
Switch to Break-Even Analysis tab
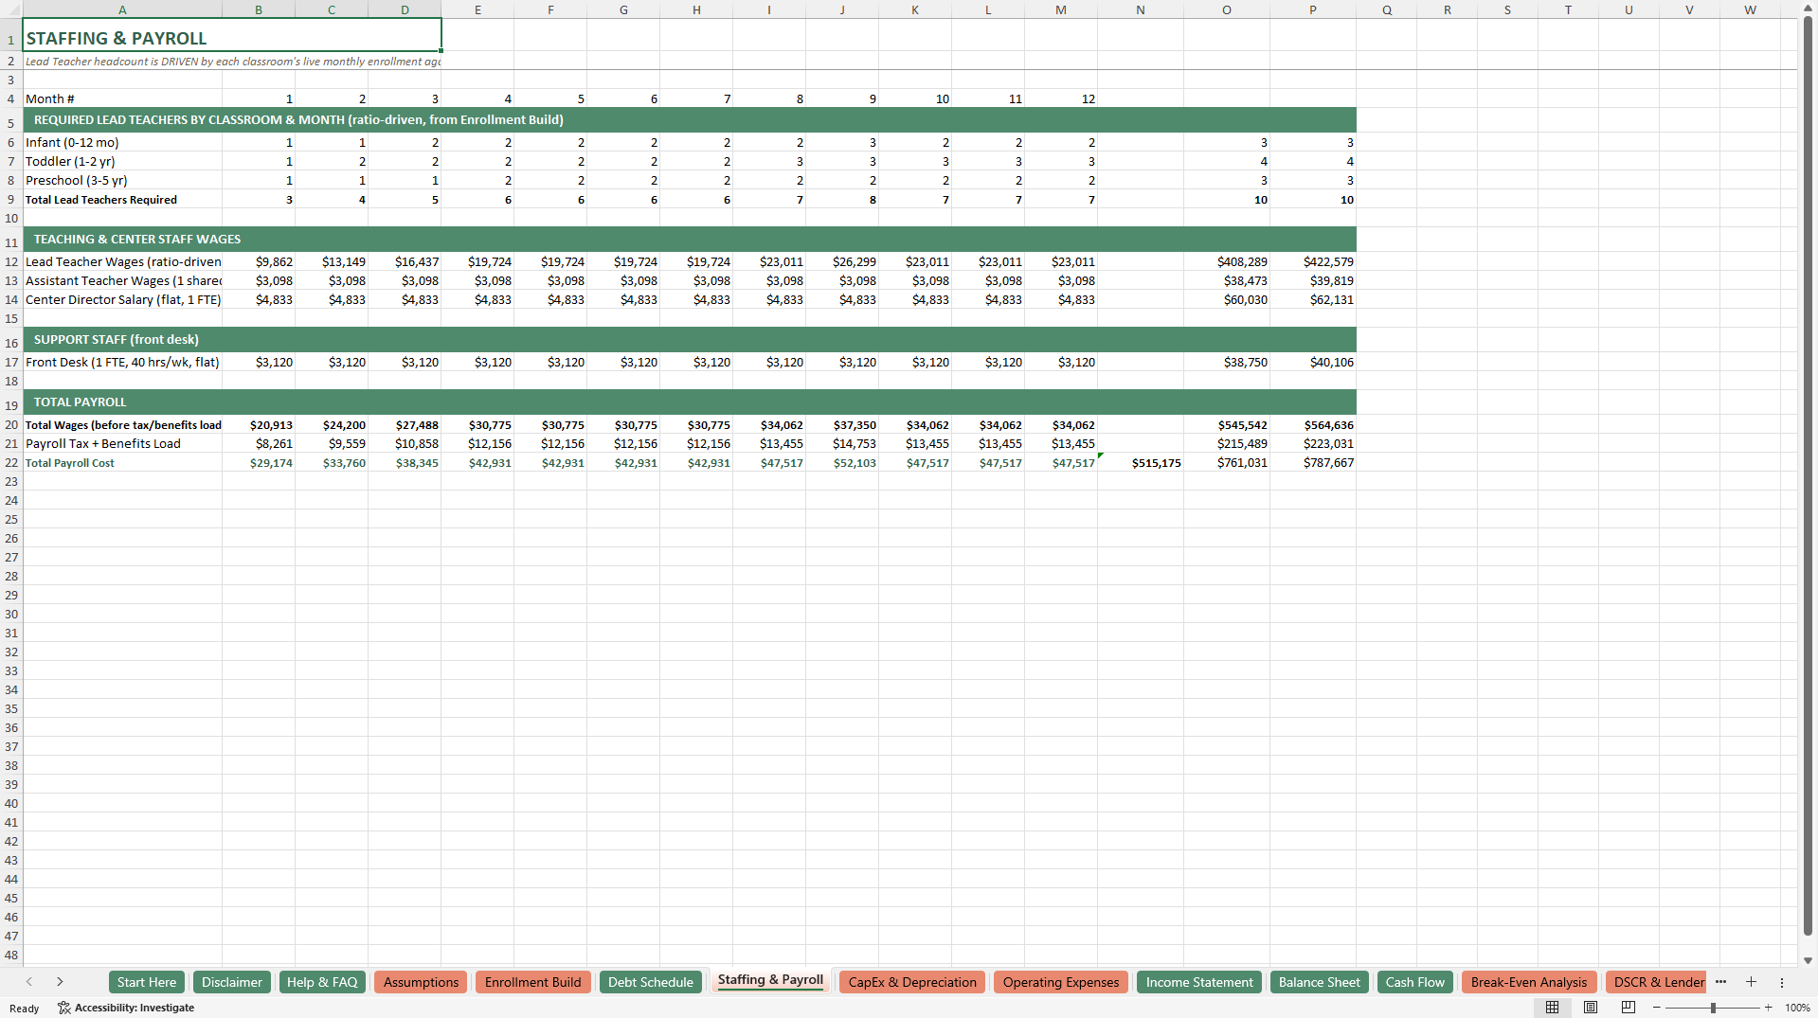(1529, 982)
